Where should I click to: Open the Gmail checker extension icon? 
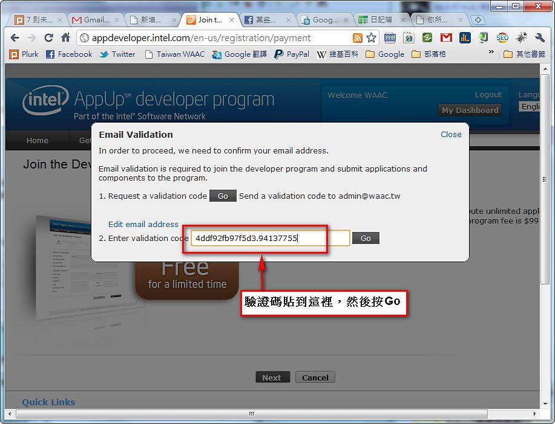(446, 37)
